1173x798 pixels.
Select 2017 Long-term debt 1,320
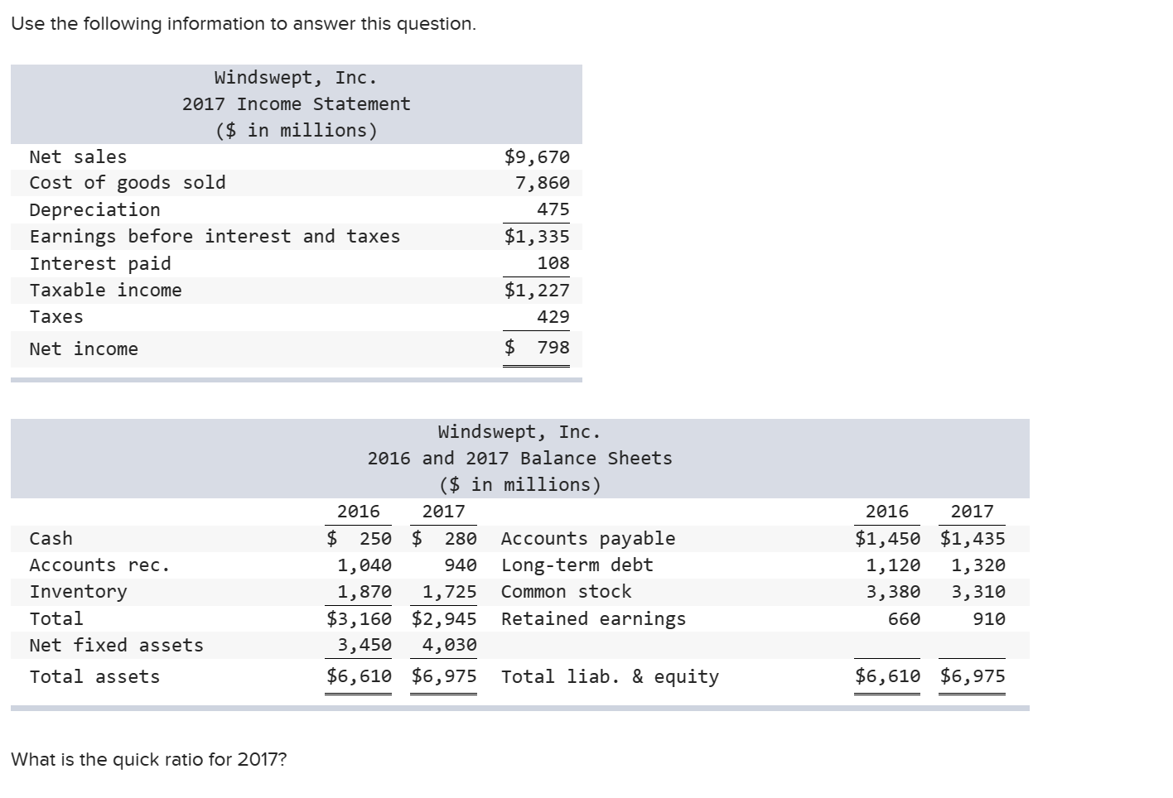pos(978,565)
